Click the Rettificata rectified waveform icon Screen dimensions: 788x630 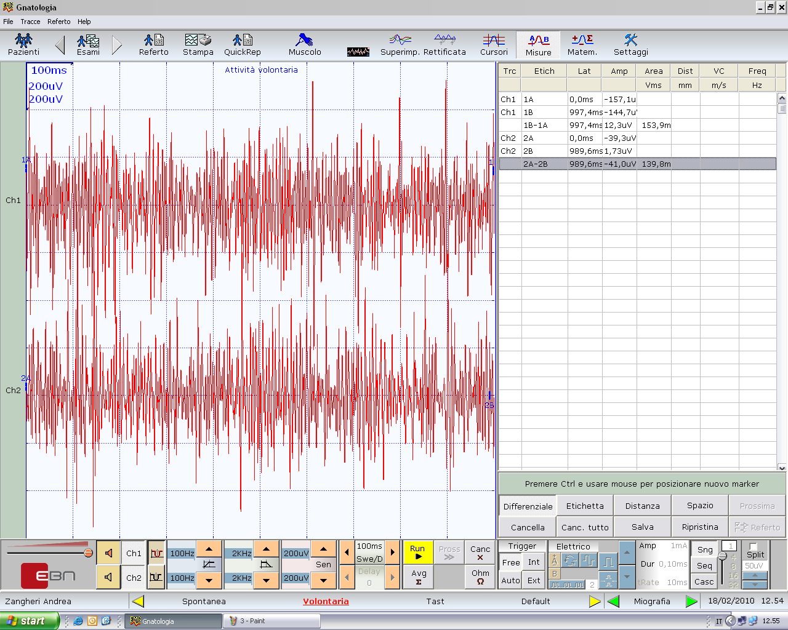[x=444, y=45]
